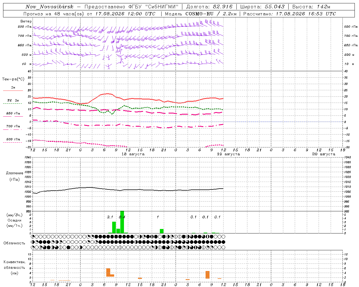
Task: Select the tallest orange convective cloud bar
Action: tap(108, 272)
